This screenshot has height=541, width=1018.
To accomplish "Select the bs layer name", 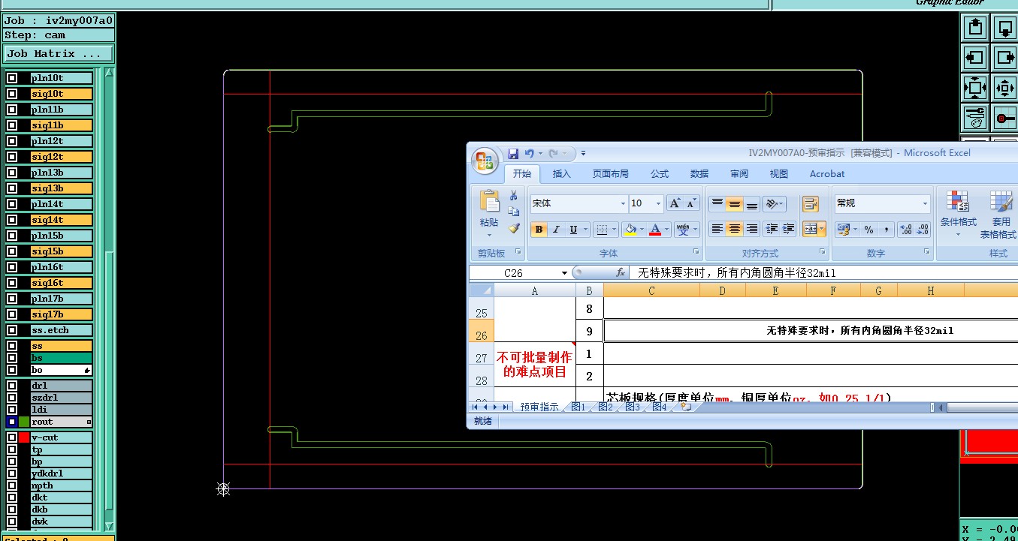I will (62, 358).
